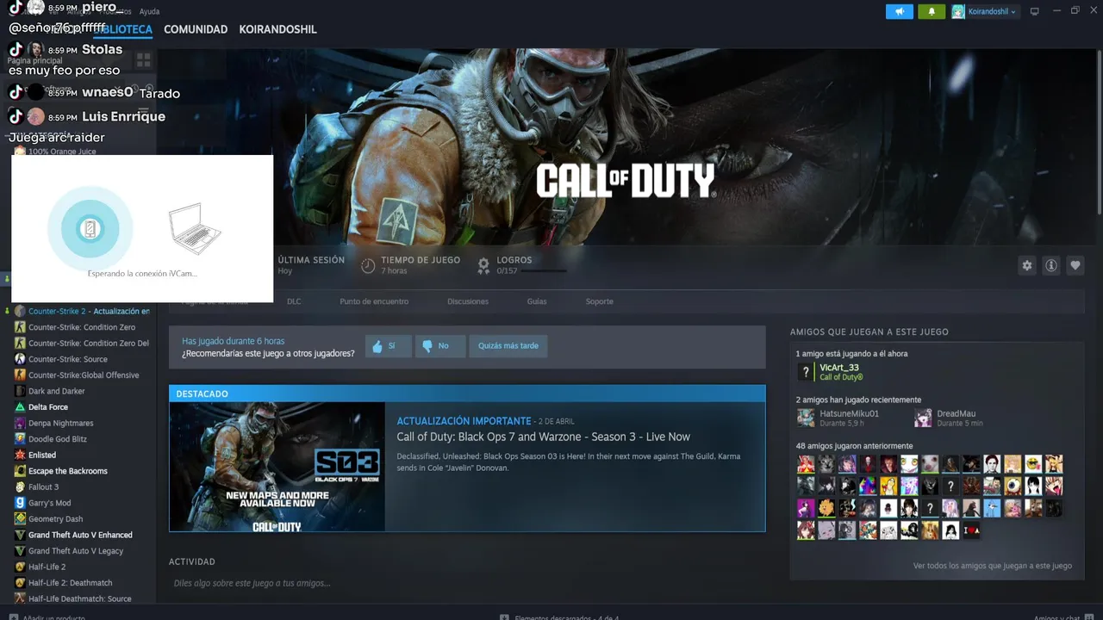Open the Steam announcements megaphone button

tap(899, 11)
